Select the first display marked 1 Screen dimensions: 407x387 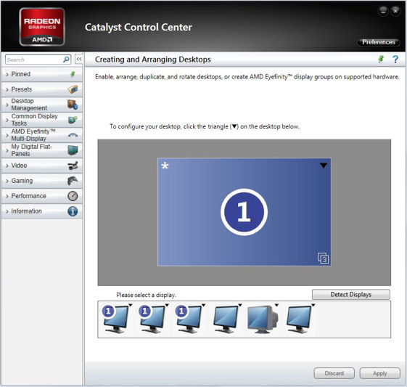(x=115, y=319)
